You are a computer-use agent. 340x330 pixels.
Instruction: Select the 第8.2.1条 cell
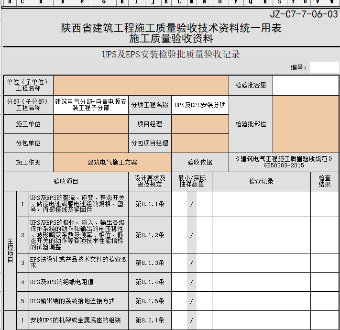point(150,320)
